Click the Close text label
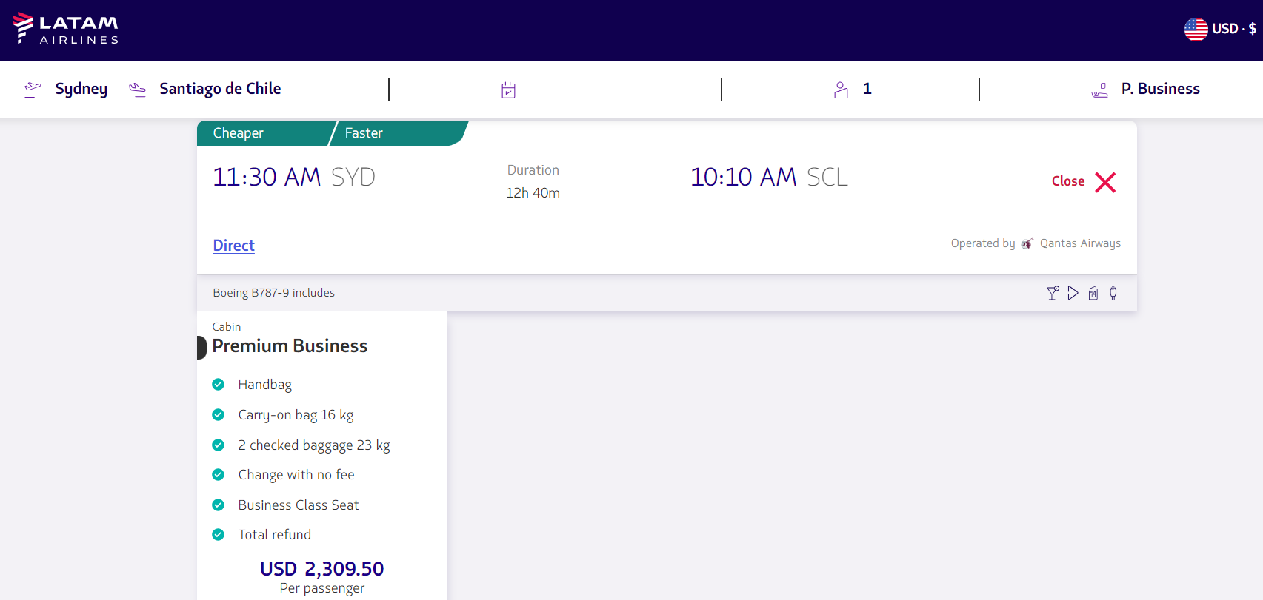This screenshot has width=1263, height=600. [1068, 181]
